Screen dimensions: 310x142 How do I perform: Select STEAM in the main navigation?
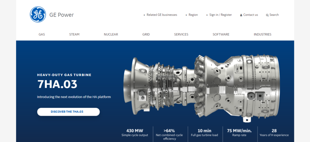pyautogui.click(x=74, y=34)
